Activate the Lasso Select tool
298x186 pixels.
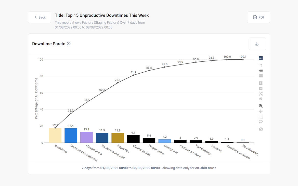[261, 122]
